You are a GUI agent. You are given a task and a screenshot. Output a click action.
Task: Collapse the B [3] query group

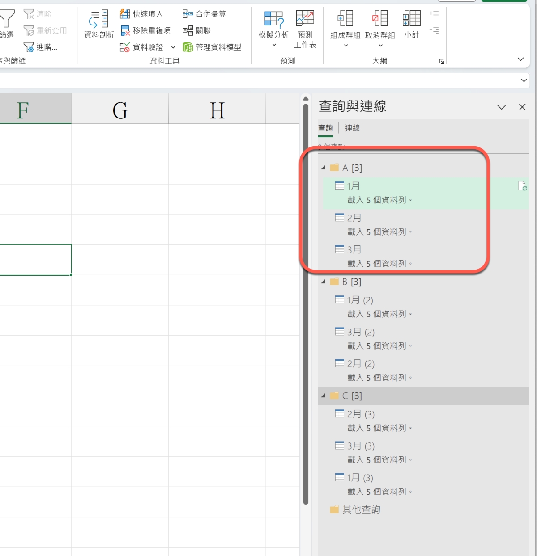click(323, 282)
